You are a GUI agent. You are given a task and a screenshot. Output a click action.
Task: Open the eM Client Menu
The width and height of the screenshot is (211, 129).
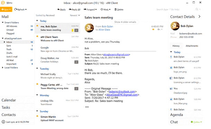pos(9,3)
